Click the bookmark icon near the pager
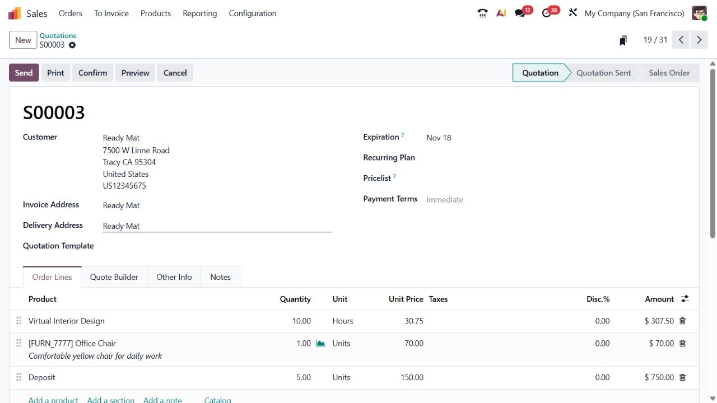Image resolution: width=717 pixels, height=403 pixels. coord(623,40)
